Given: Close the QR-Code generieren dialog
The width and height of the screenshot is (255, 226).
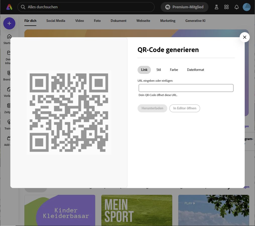Looking at the screenshot, I should pyautogui.click(x=245, y=37).
